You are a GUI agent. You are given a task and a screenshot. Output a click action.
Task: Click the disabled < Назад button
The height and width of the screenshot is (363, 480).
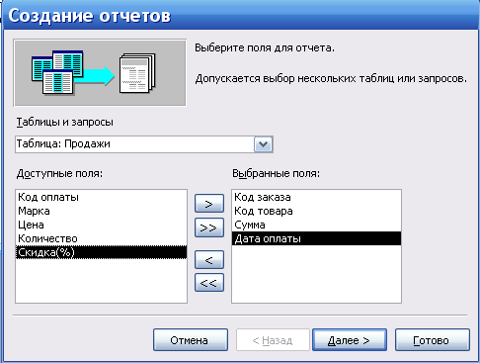(273, 339)
